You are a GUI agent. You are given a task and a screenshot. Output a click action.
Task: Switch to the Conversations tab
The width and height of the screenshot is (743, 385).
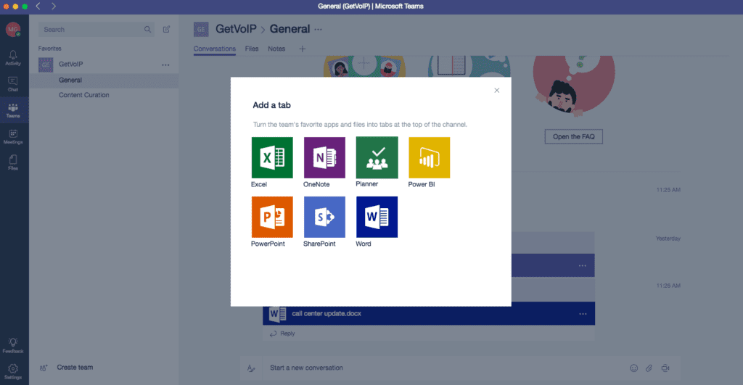point(215,49)
